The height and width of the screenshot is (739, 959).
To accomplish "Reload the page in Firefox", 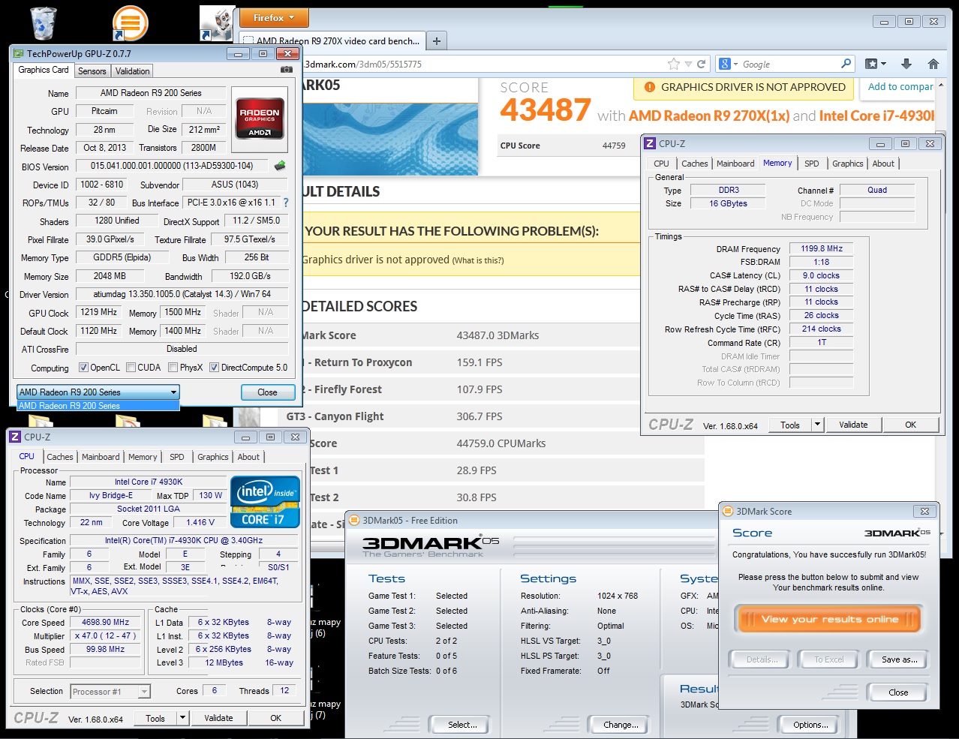I will [701, 64].
